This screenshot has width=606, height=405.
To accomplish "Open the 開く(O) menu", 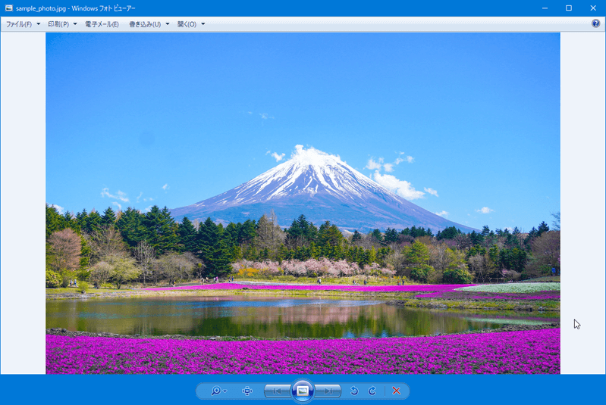I will (x=187, y=24).
